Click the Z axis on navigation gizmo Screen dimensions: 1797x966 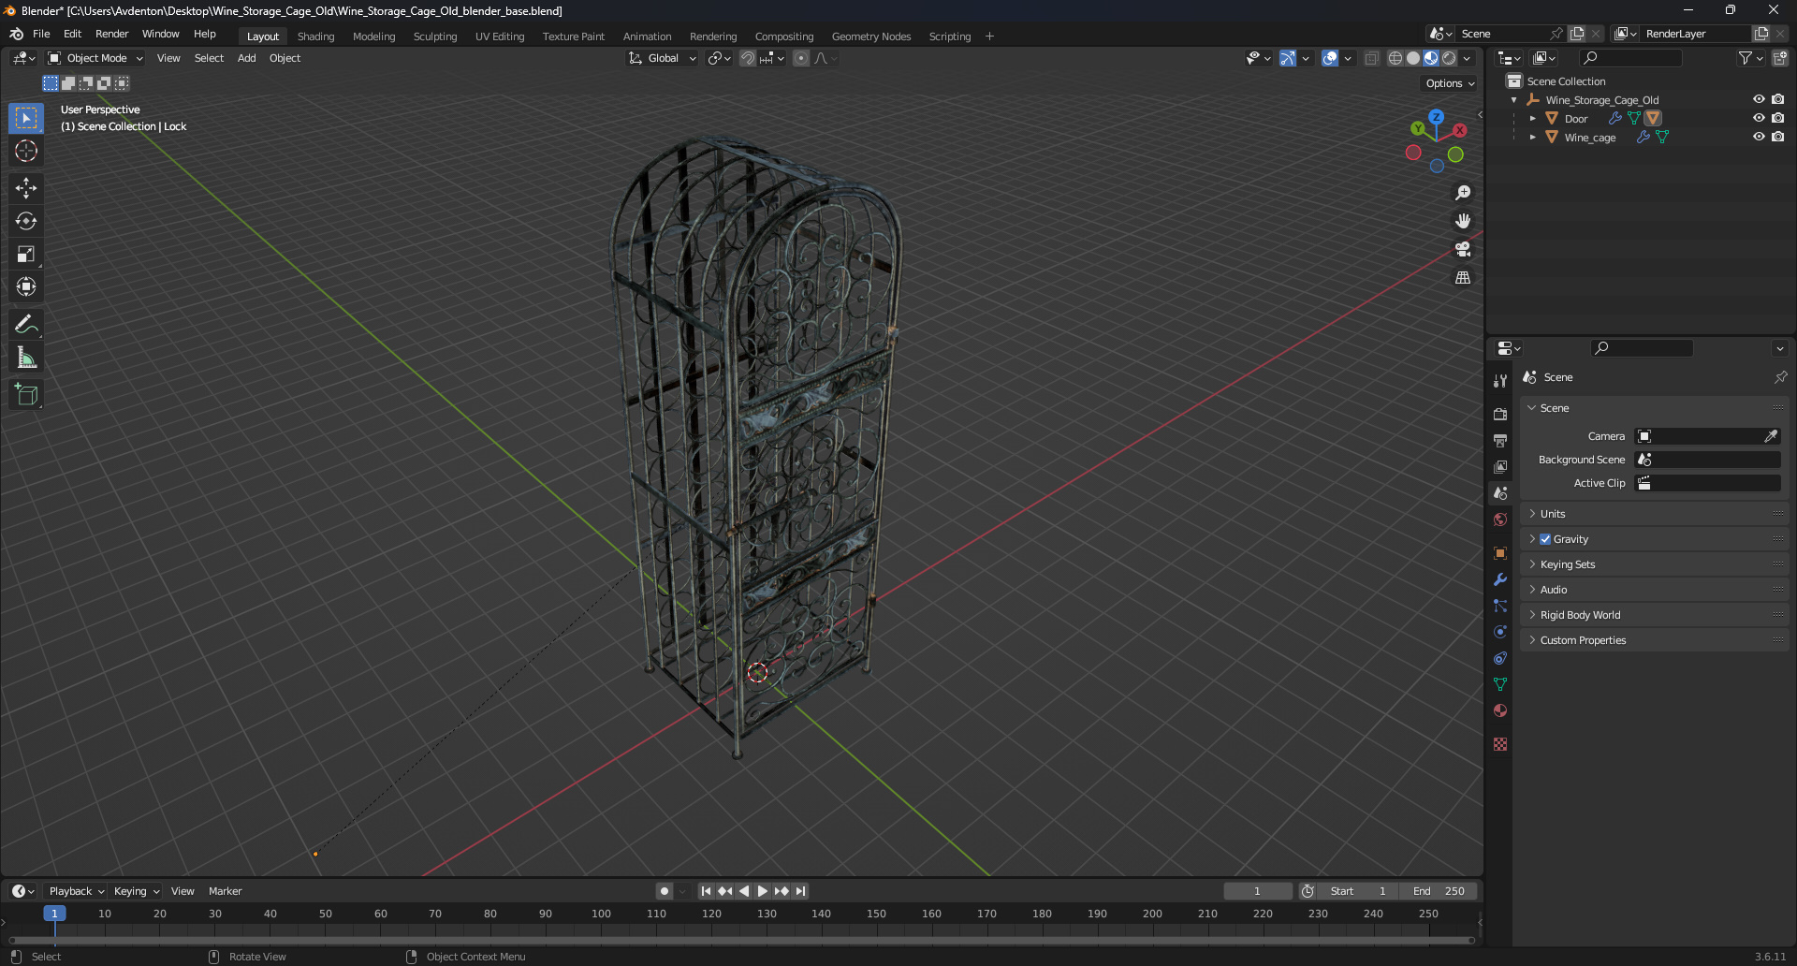point(1436,118)
